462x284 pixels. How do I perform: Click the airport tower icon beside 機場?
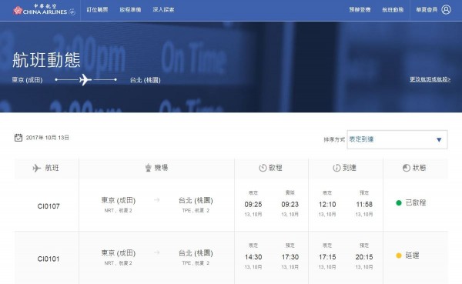148,168
